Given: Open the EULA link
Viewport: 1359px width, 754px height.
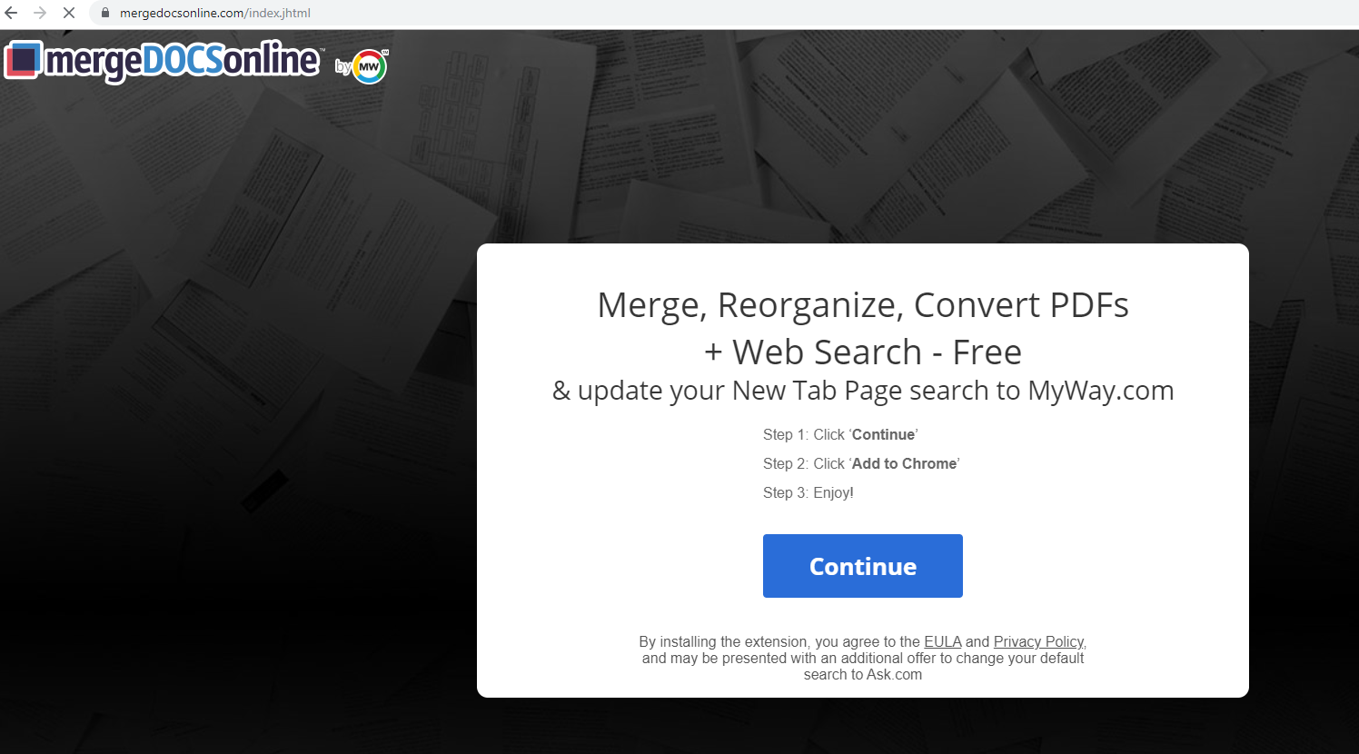Looking at the screenshot, I should [942, 642].
